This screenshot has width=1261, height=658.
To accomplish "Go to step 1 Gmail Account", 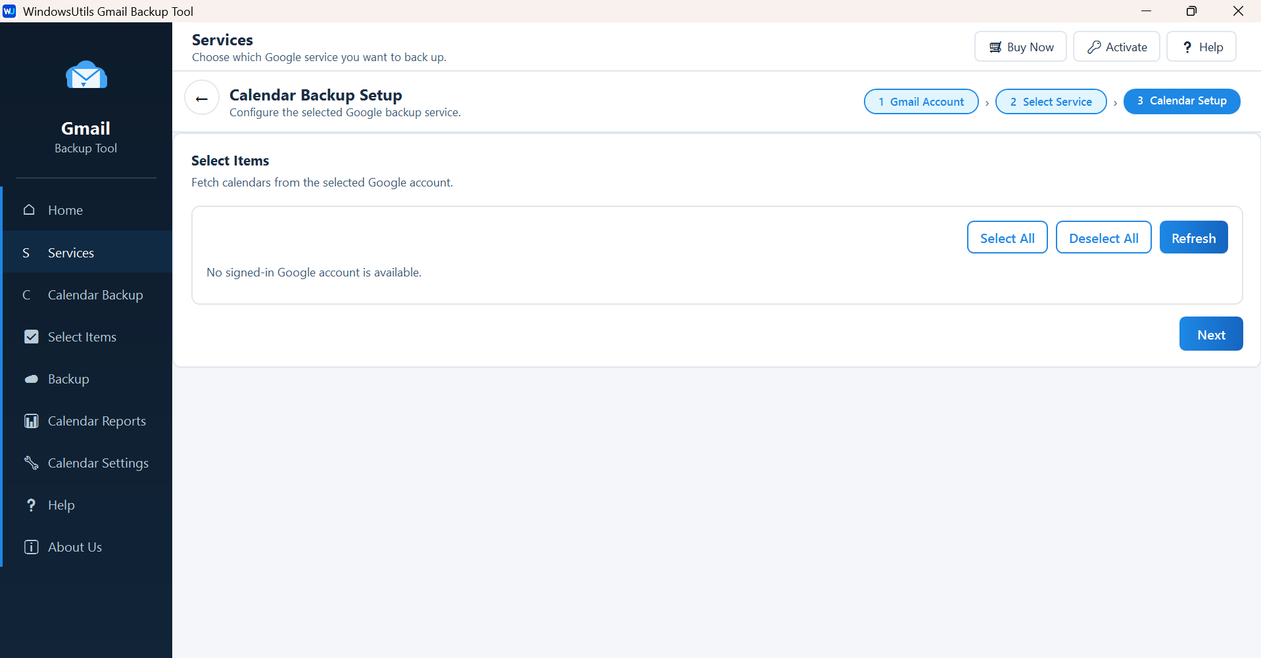I will click(921, 102).
